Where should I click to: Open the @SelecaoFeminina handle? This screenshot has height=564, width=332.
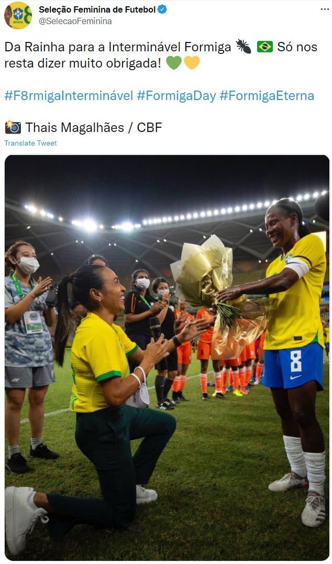point(75,21)
